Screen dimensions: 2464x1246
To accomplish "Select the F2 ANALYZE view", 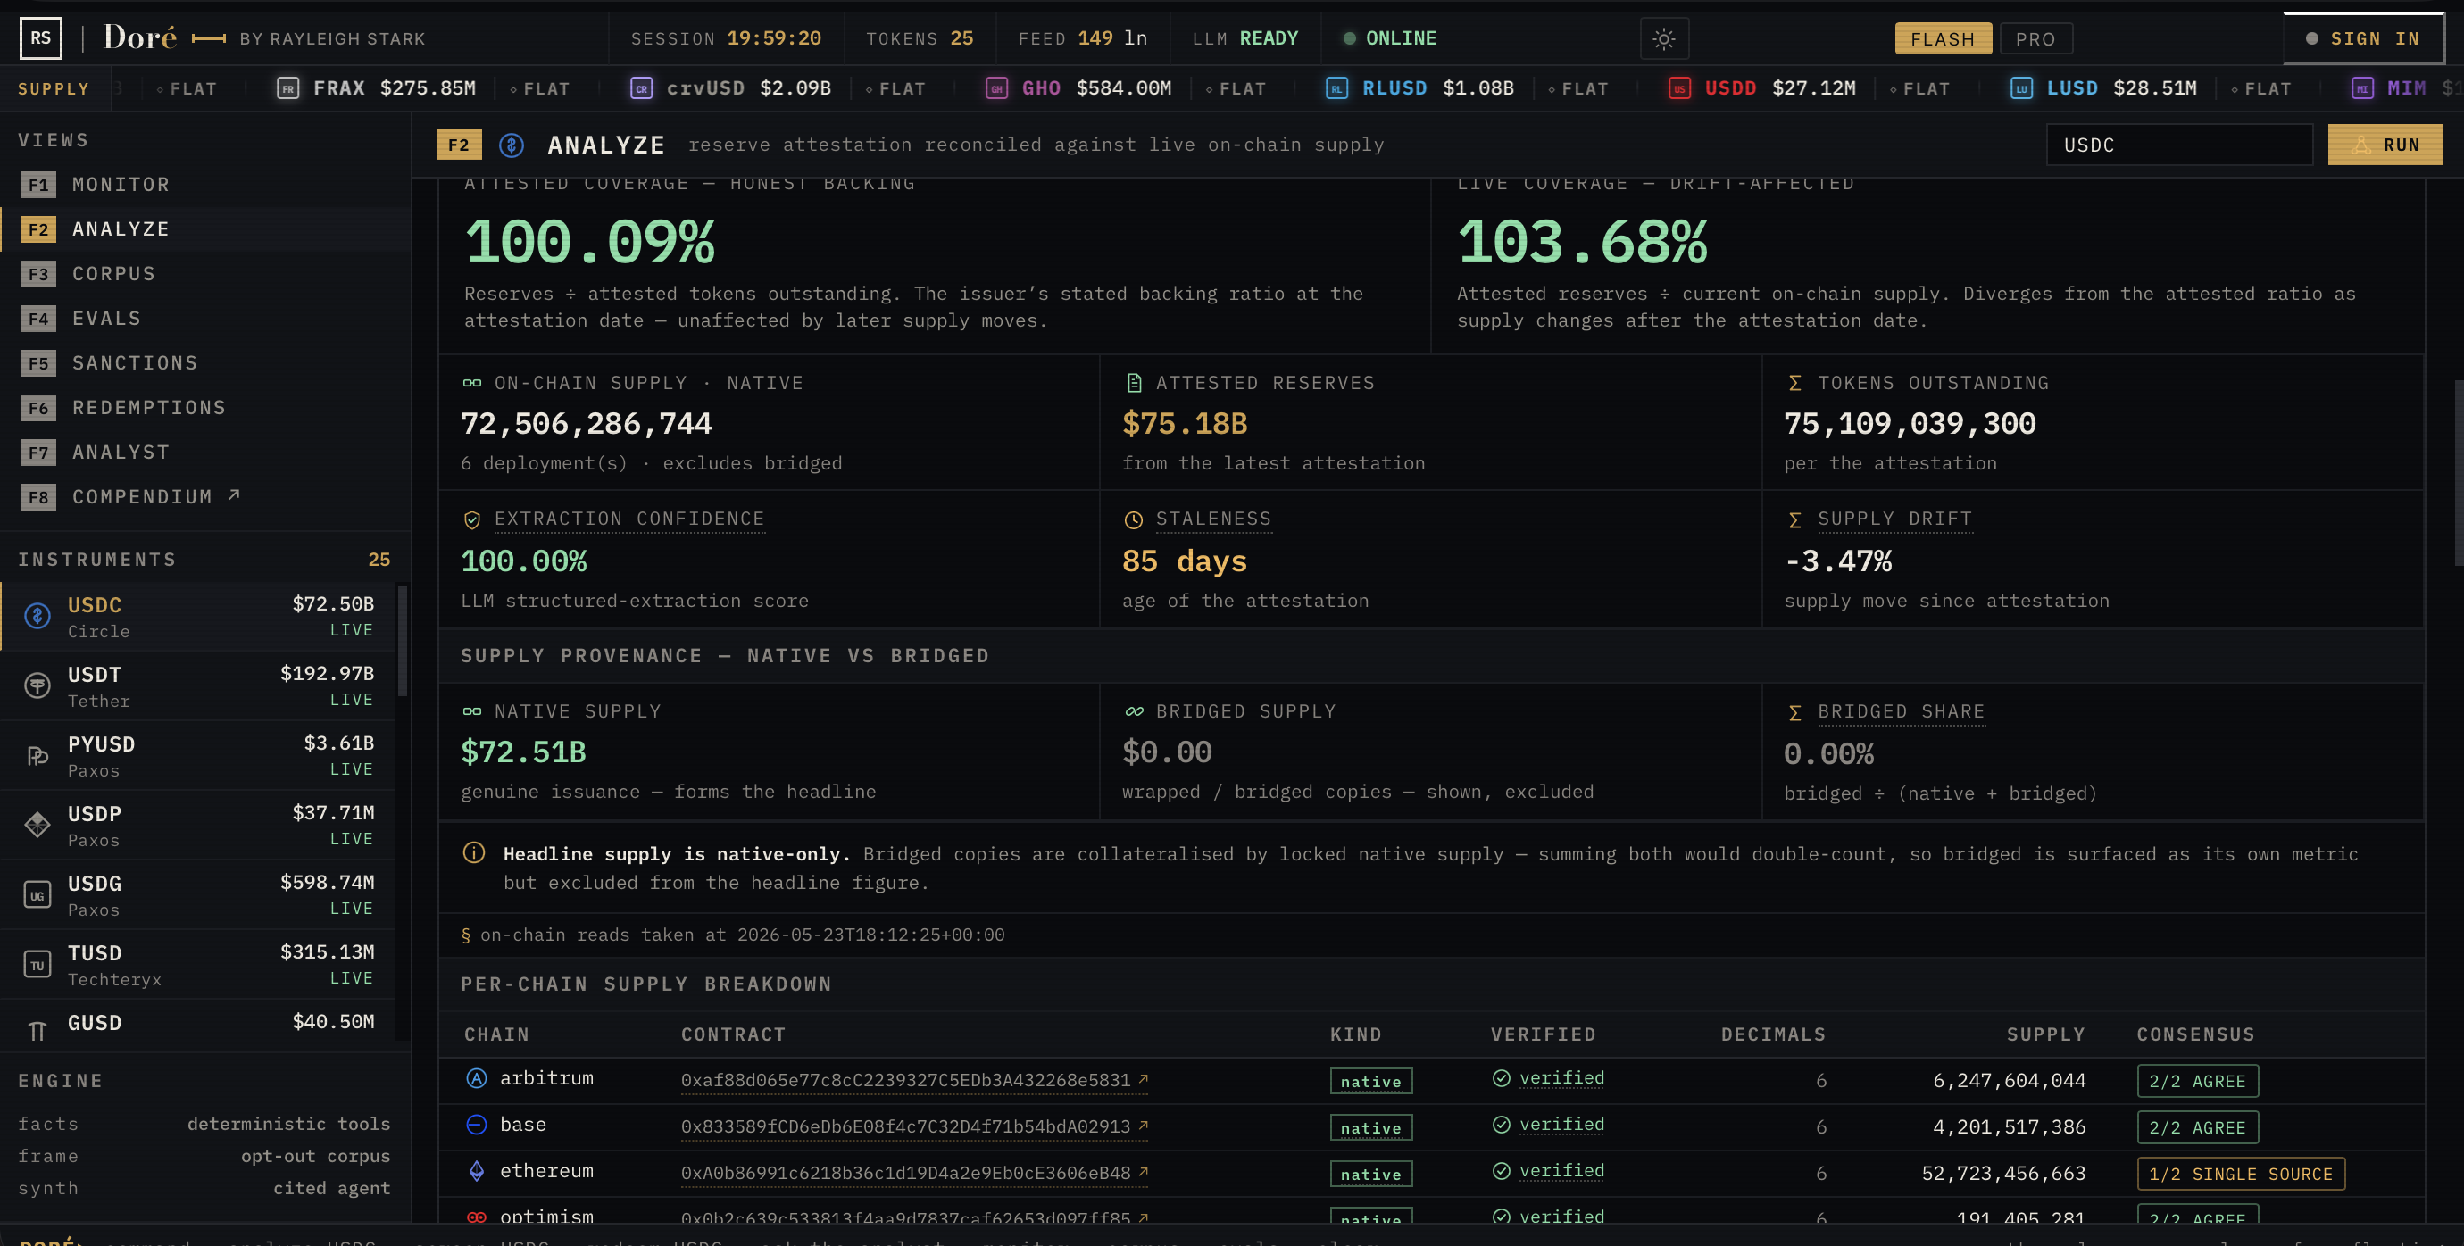I will click(205, 229).
